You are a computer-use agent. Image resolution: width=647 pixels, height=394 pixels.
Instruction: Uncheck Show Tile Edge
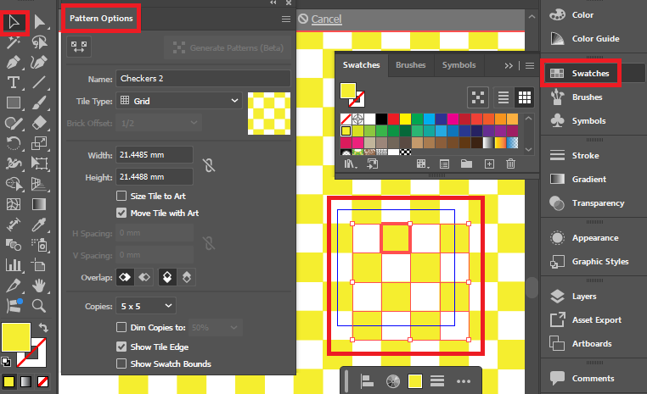tap(121, 347)
